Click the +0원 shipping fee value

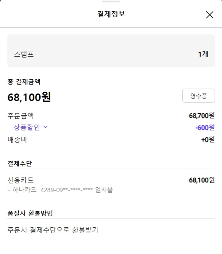pyautogui.click(x=208, y=140)
